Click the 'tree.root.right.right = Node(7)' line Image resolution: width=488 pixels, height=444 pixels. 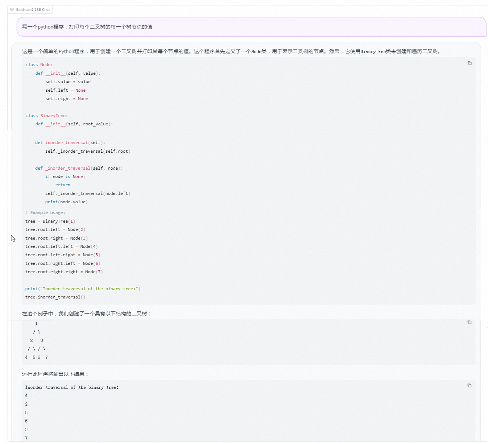coord(64,272)
